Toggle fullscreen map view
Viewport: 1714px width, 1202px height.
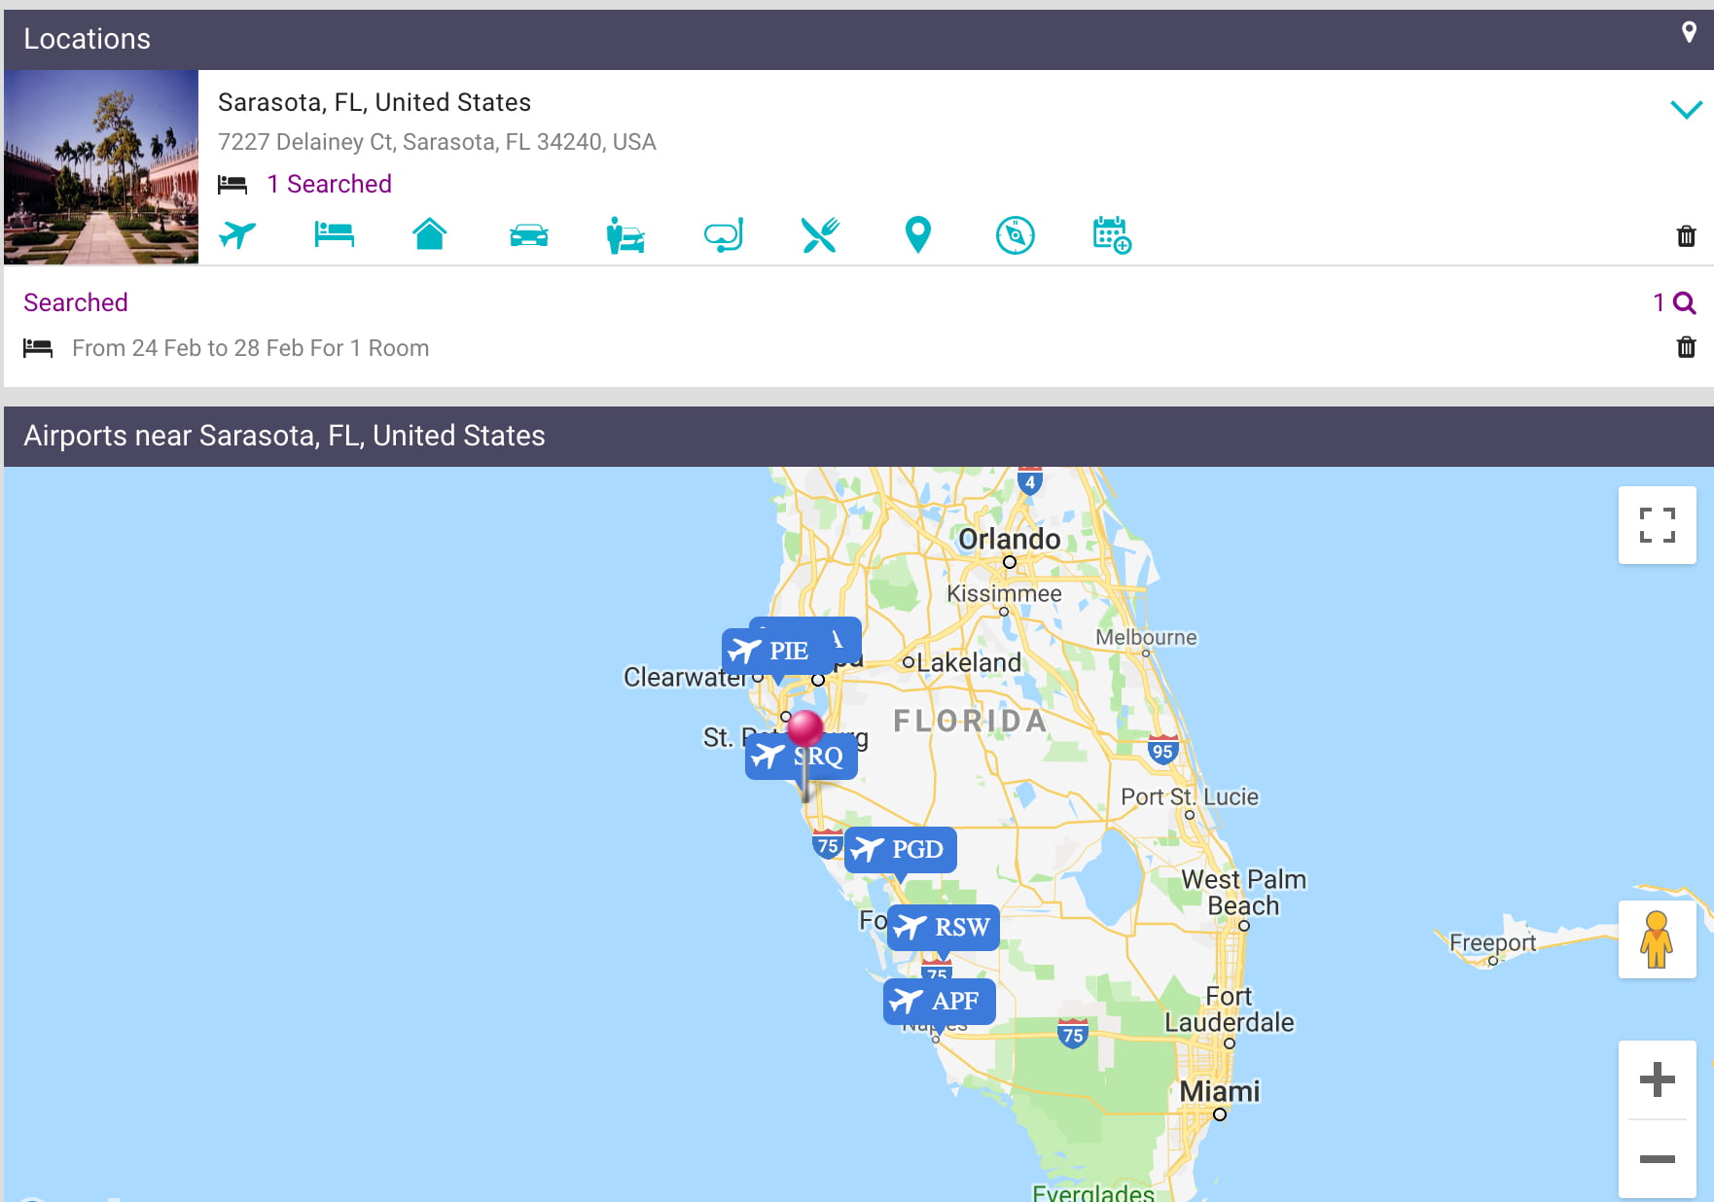(1657, 525)
